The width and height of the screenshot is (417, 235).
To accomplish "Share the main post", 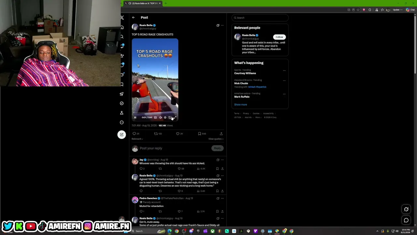I will click(x=221, y=133).
